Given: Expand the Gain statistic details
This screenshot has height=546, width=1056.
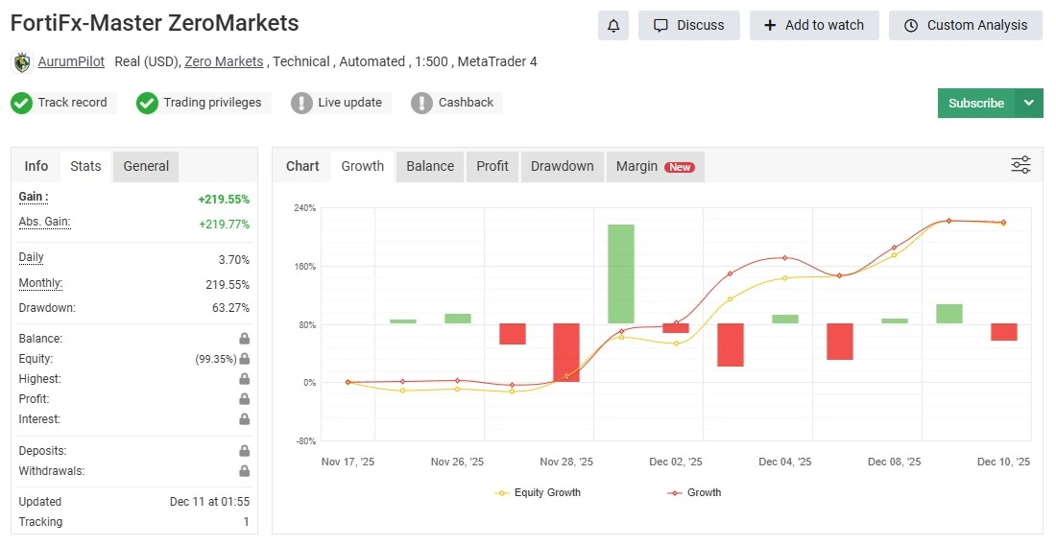Looking at the screenshot, I should pyautogui.click(x=34, y=197).
